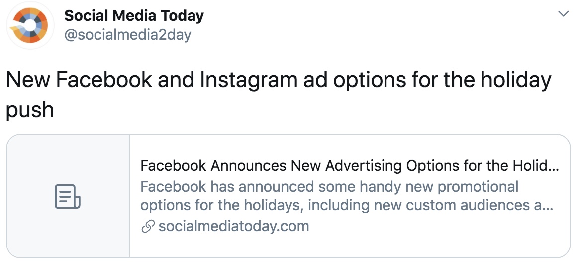Image resolution: width=578 pixels, height=266 pixels.
Task: Click the article document icon in card
Action: [x=68, y=197]
